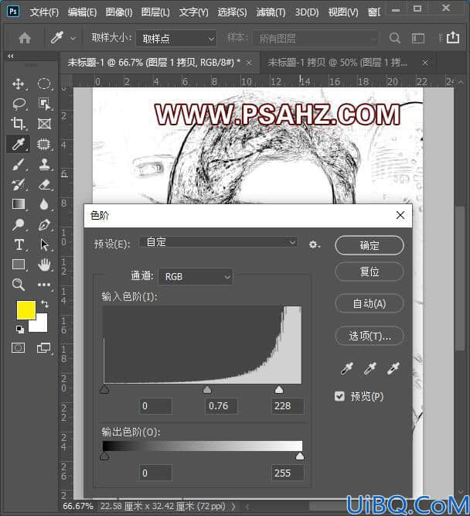Select the Eyedropper tool in toolbox
Viewport: 470px width, 516px height.
(18, 144)
